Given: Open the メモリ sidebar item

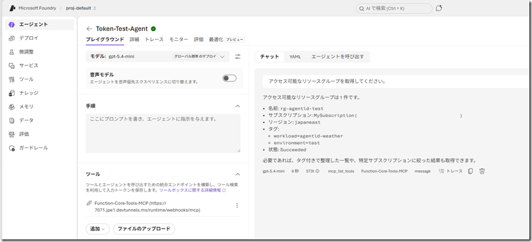Looking at the screenshot, I should [39, 106].
